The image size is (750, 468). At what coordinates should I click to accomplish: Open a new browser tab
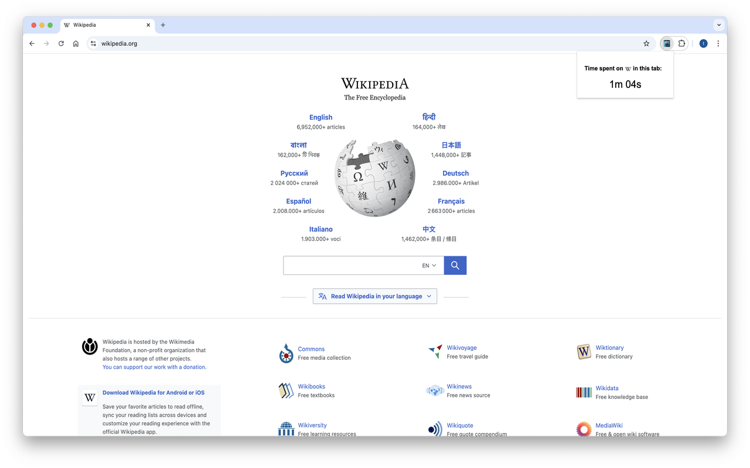pyautogui.click(x=163, y=25)
